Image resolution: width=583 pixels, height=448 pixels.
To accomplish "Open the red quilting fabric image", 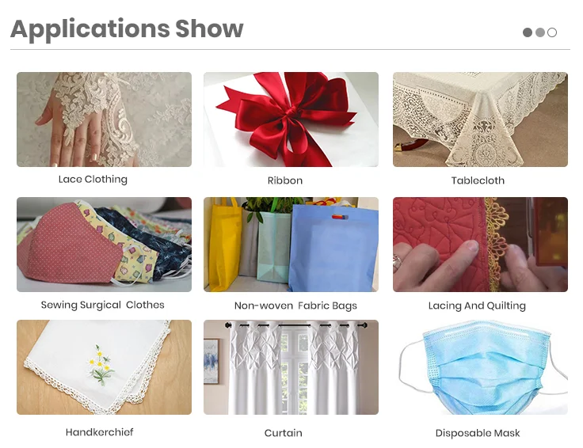I will tap(480, 245).
